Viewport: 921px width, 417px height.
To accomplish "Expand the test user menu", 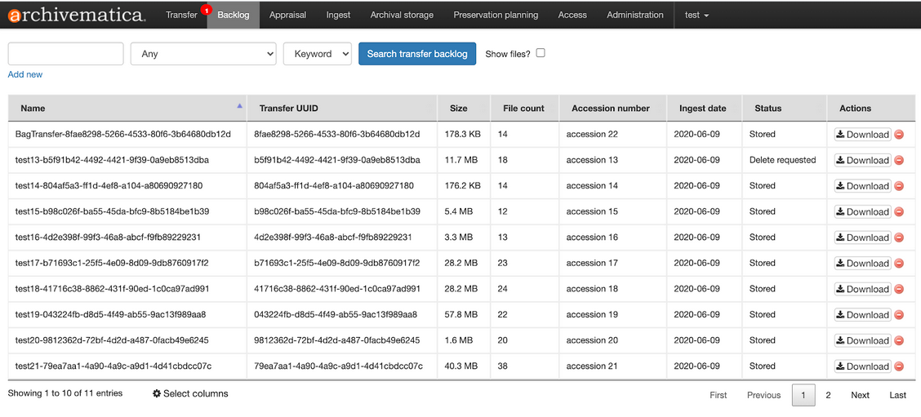I will (696, 15).
